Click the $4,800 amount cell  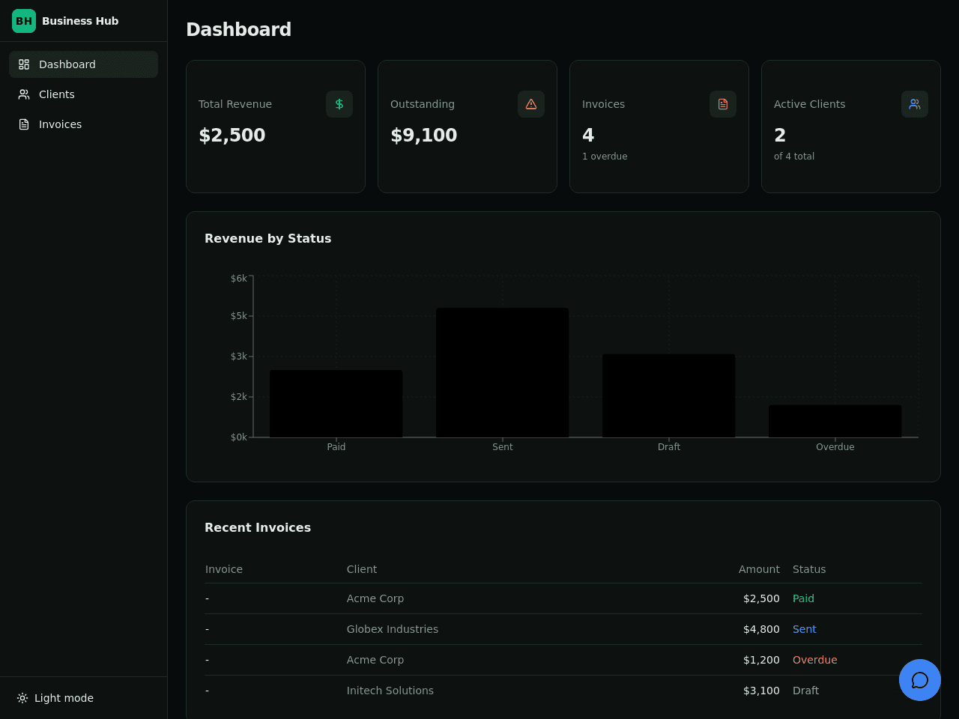coord(761,629)
